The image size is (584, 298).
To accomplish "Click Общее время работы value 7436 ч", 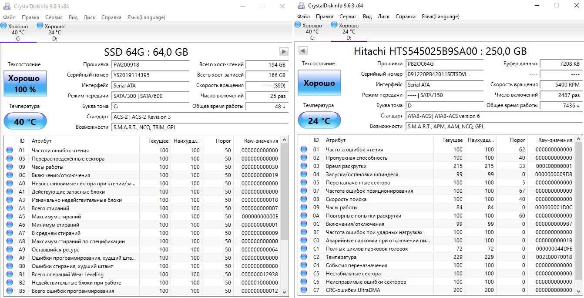I will [x=561, y=106].
